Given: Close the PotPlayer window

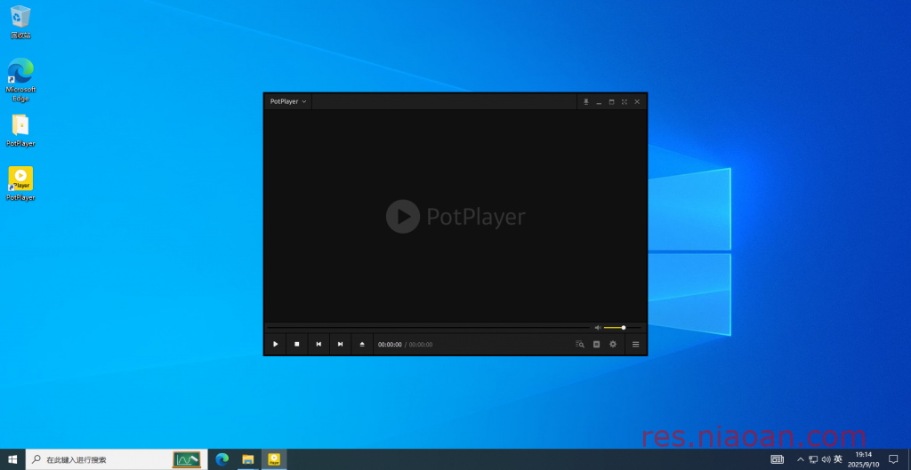Looking at the screenshot, I should (x=637, y=101).
